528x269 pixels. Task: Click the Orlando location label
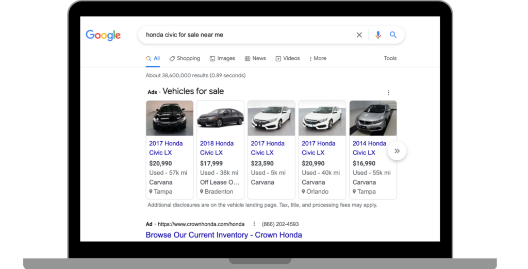point(315,192)
